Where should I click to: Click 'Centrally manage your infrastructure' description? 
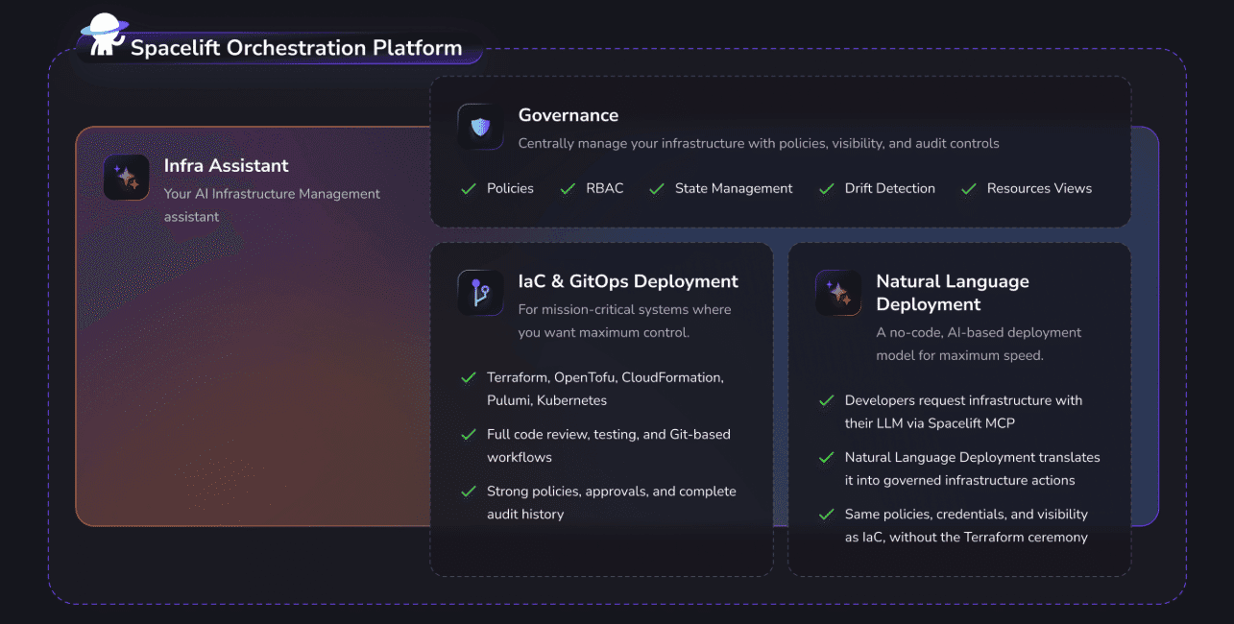coord(759,143)
